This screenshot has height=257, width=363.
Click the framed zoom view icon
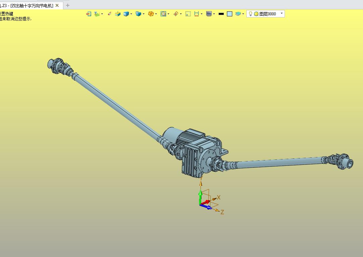point(164,14)
